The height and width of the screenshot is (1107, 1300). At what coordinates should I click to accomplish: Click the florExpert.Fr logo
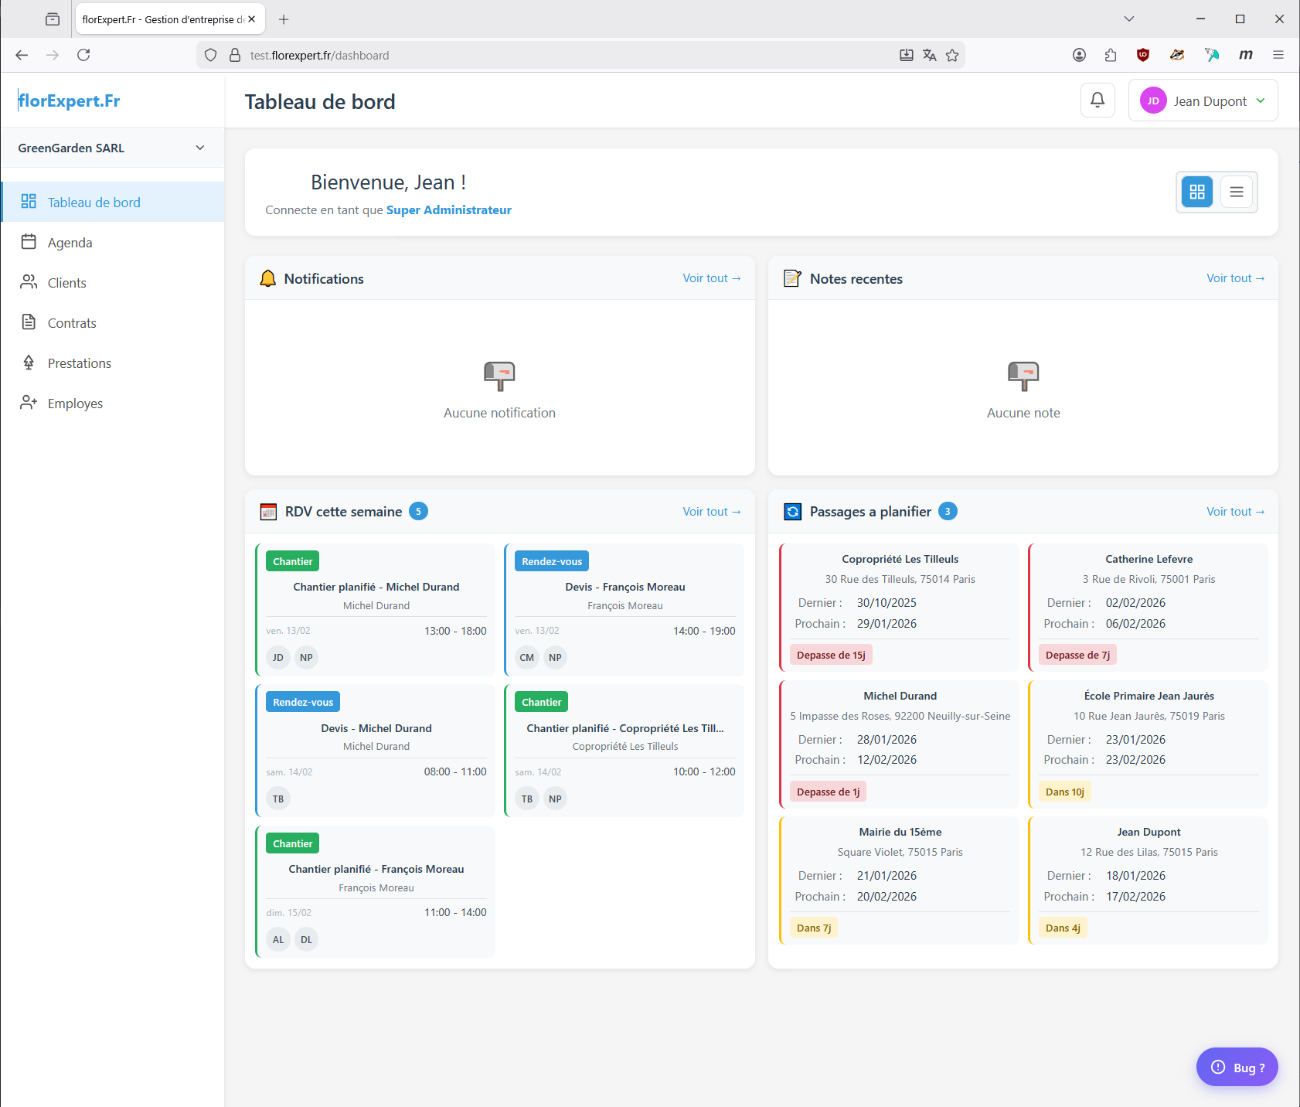[70, 100]
